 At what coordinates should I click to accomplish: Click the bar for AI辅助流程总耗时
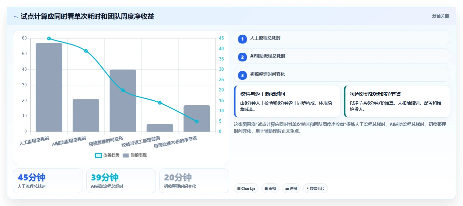(86, 115)
